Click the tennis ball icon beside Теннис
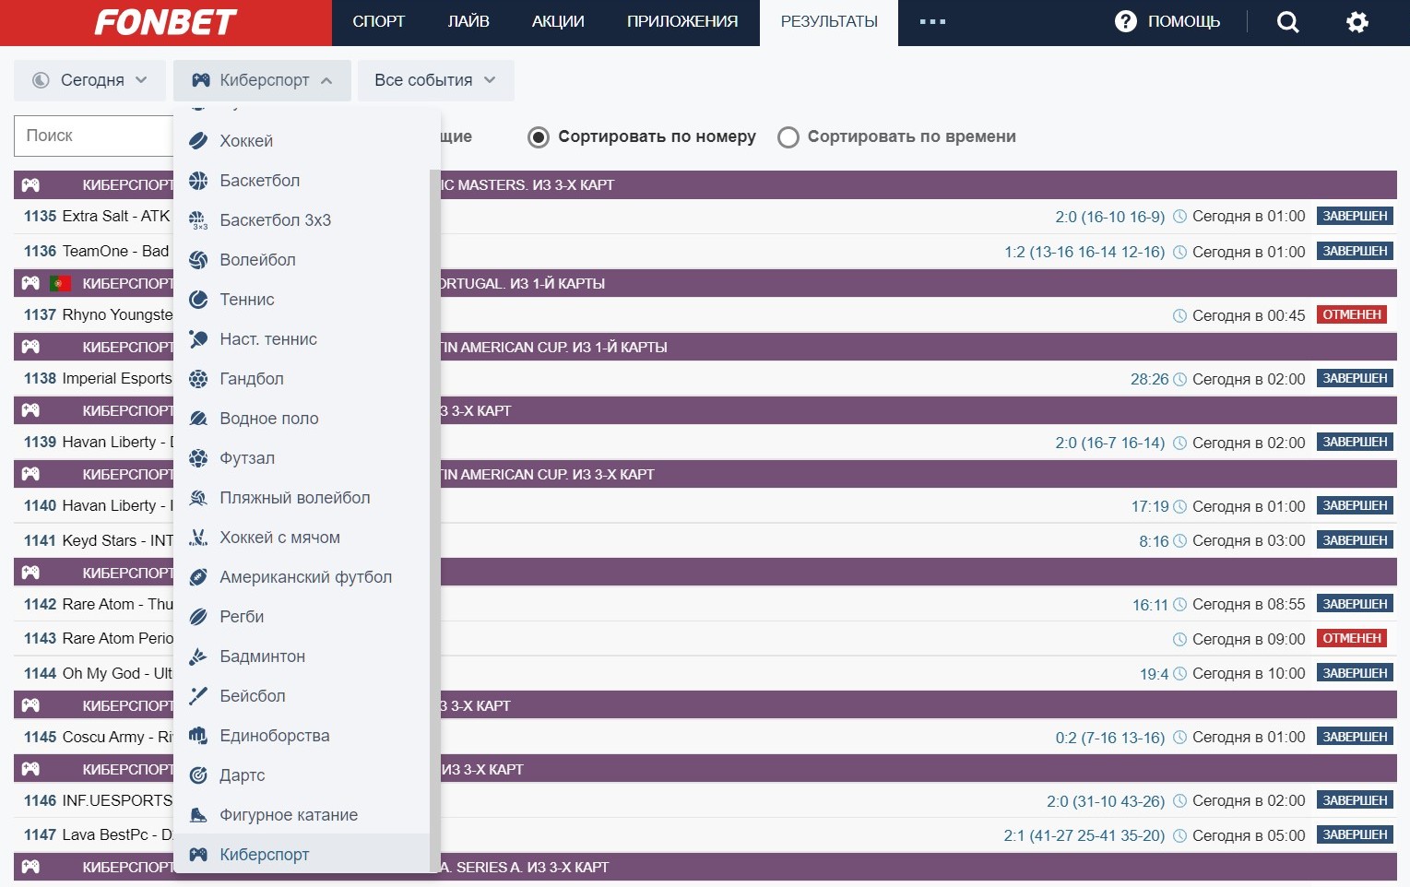 pyautogui.click(x=198, y=300)
